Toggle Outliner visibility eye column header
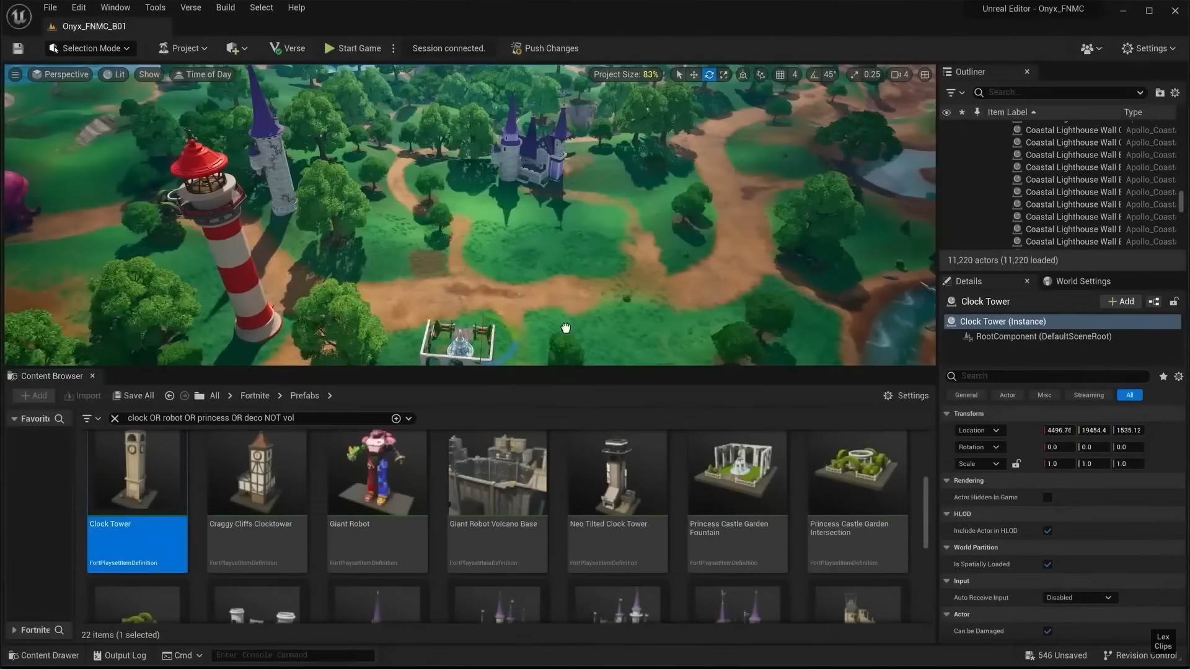This screenshot has height=669, width=1190. [x=946, y=112]
